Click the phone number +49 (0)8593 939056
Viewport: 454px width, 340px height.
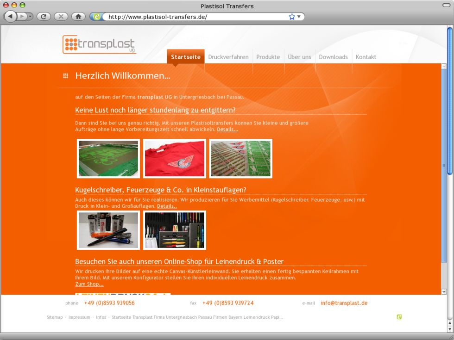(109, 303)
